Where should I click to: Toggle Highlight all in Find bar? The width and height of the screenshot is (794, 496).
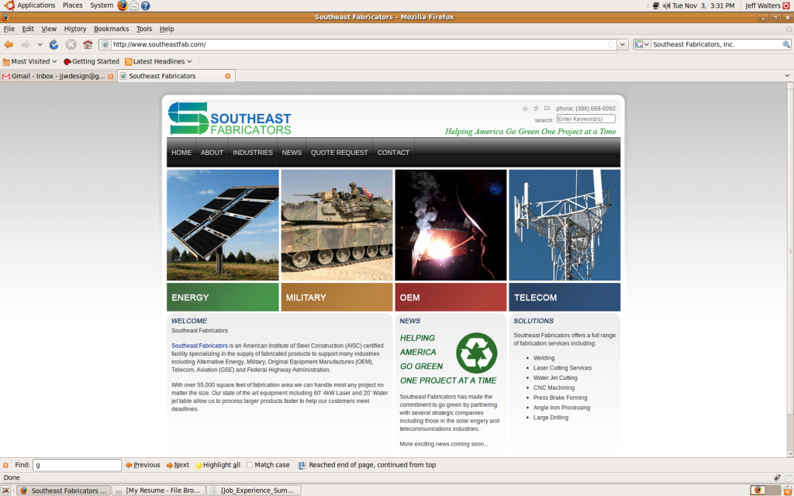click(x=218, y=465)
